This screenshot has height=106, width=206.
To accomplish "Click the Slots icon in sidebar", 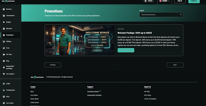I will pyautogui.click(x=4, y=97).
